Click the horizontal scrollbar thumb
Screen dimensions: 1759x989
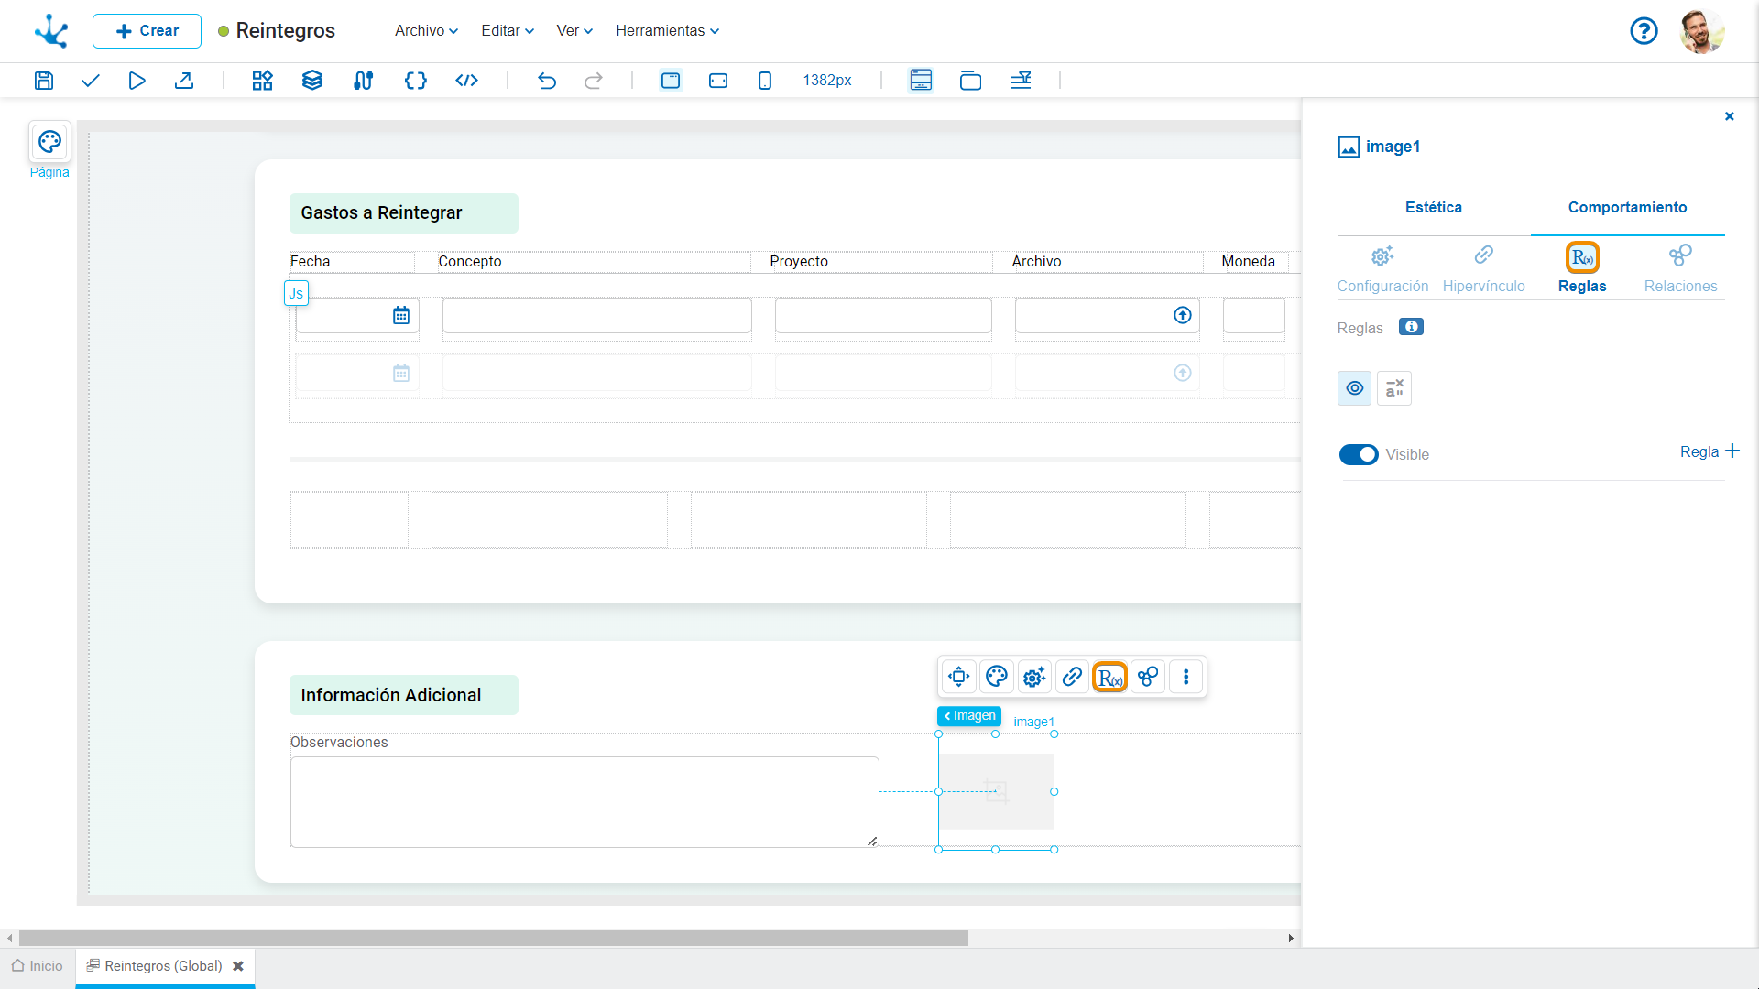[x=494, y=939]
